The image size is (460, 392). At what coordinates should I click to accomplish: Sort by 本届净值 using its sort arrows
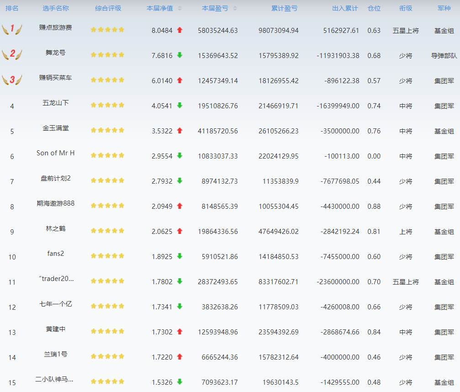(x=180, y=9)
